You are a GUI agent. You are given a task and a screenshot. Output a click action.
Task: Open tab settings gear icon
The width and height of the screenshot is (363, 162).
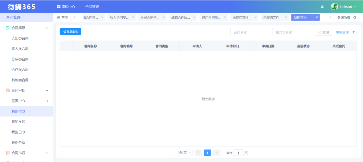355,17
